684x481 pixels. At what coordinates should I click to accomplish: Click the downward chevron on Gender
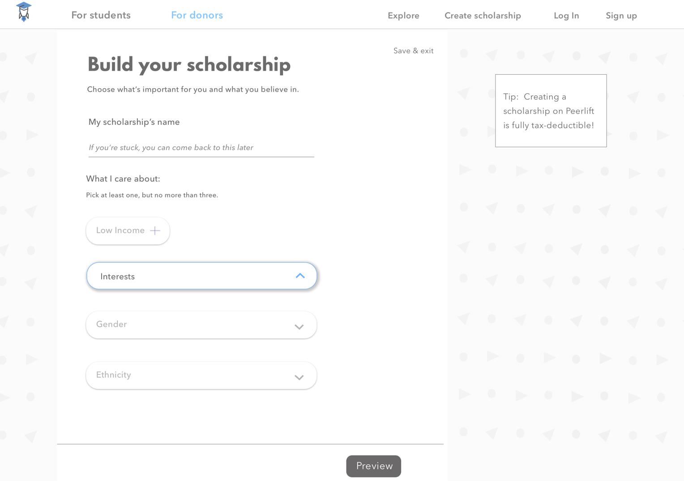pyautogui.click(x=299, y=327)
